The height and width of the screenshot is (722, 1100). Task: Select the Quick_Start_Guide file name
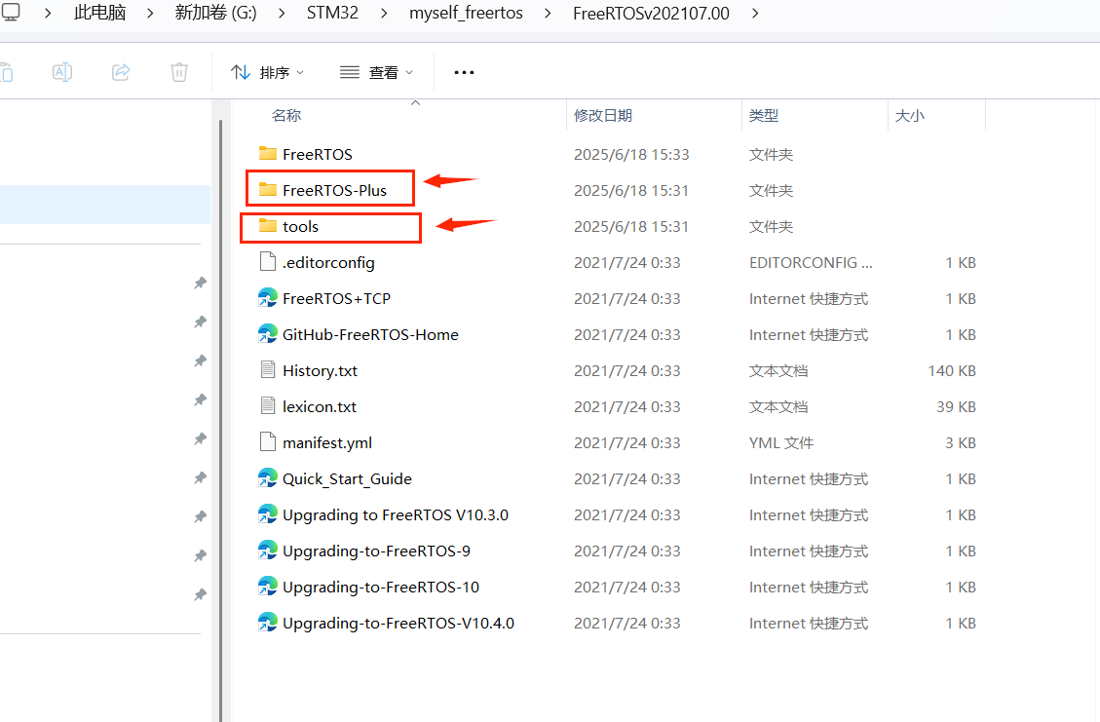347,479
